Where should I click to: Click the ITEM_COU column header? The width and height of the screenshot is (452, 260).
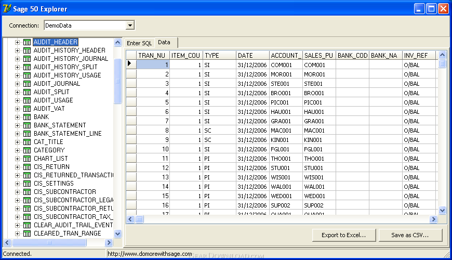[186, 56]
